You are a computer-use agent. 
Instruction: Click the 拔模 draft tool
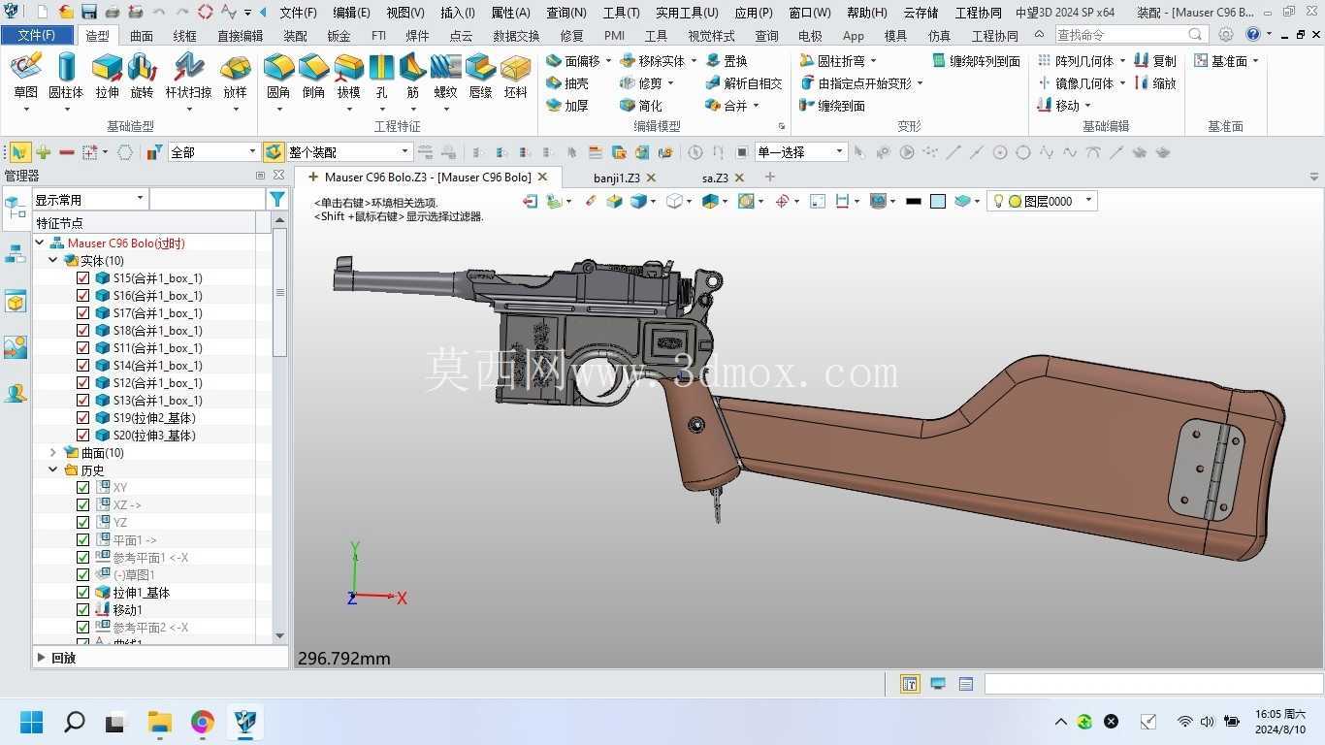click(x=348, y=76)
